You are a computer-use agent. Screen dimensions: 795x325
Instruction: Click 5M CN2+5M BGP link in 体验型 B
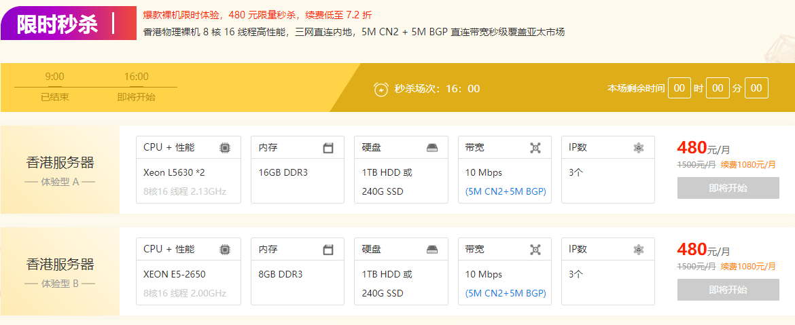506,293
